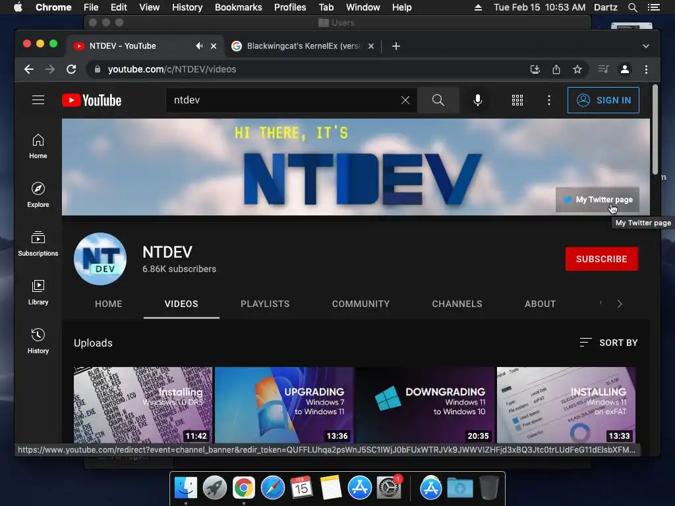Open Upgrading Windows 7 to 11 thumbnail
Viewport: 675px width, 506px height.
click(284, 405)
